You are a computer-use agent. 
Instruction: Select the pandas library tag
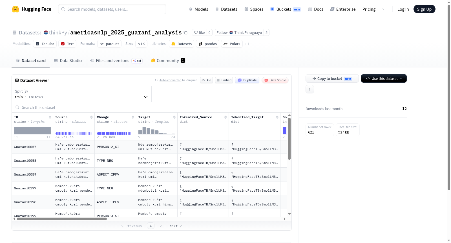pos(208,44)
